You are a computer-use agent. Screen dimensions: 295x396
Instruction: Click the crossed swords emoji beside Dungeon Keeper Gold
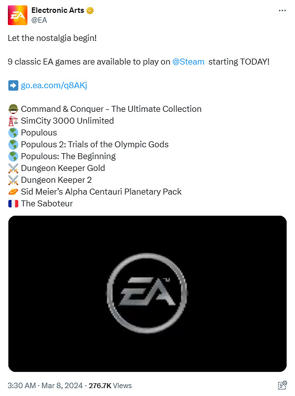(x=12, y=168)
